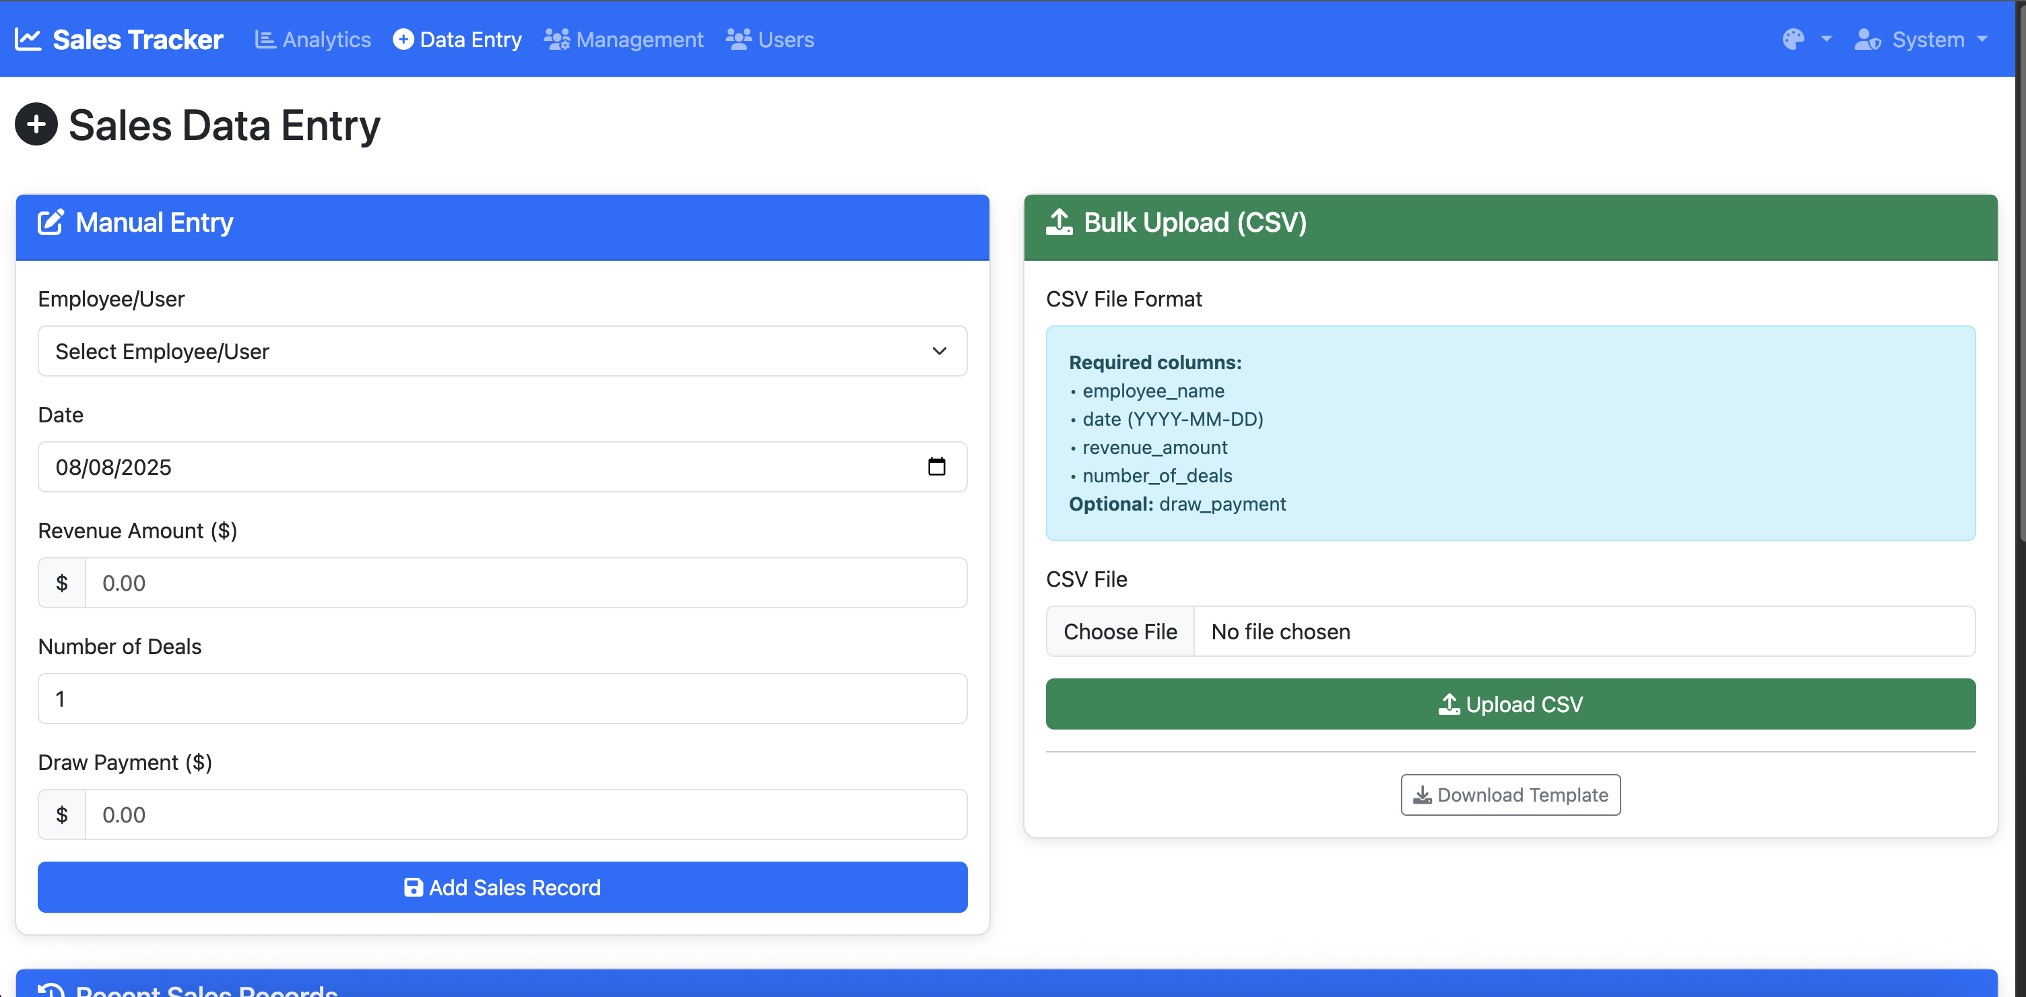Click the calendar icon in Date field

[x=936, y=467]
